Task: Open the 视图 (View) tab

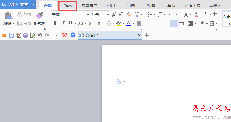Action: pos(151,6)
